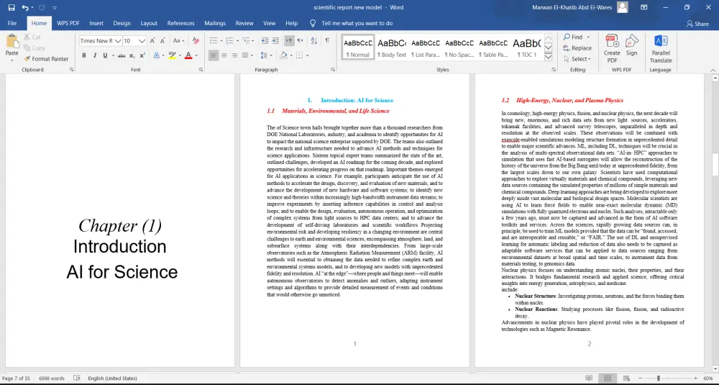The image size is (719, 385).
Task: Apply the Normal style
Action: pyautogui.click(x=358, y=47)
